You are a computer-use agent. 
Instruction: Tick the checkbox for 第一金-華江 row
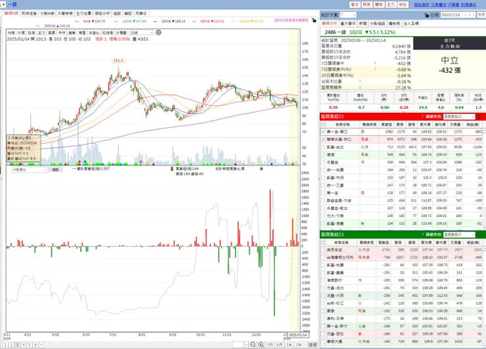click(323, 132)
